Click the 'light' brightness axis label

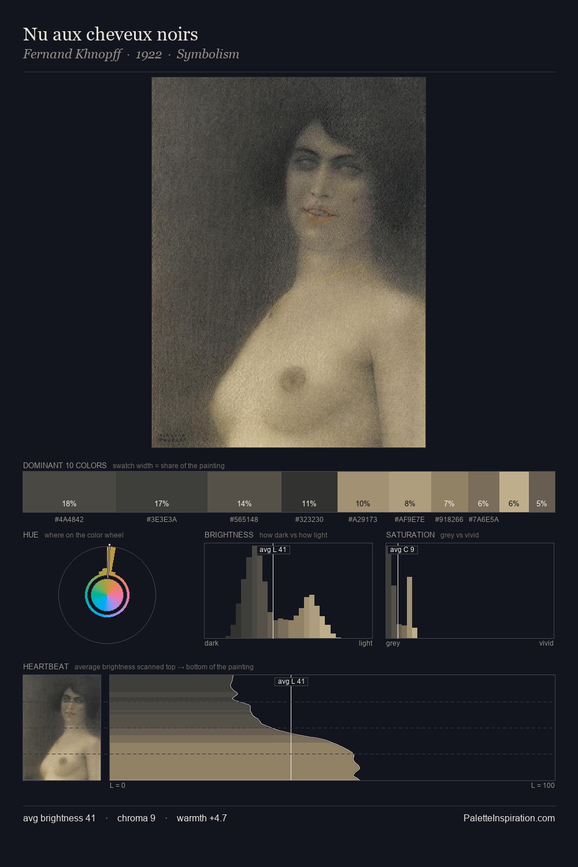(365, 643)
